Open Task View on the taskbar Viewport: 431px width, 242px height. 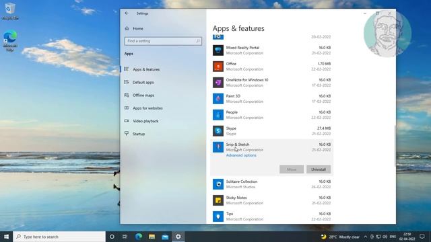(125, 237)
